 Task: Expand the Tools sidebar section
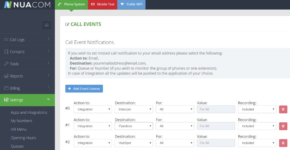click(27, 64)
